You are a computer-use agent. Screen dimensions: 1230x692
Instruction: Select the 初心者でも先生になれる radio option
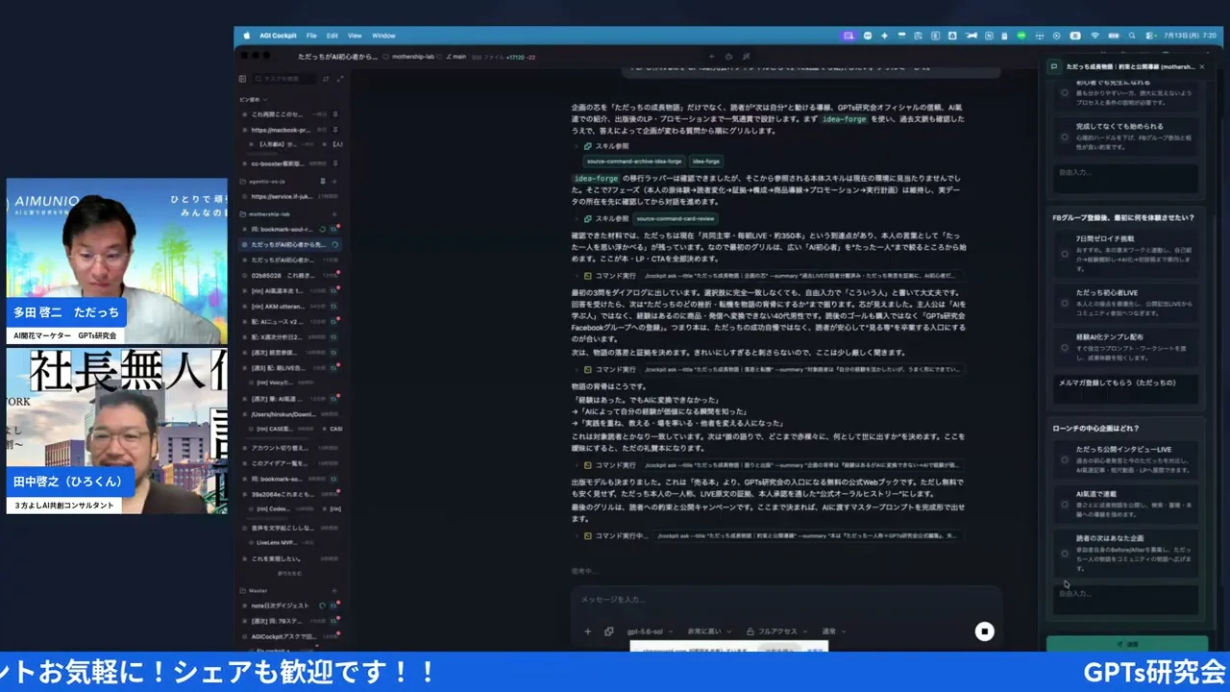pos(1064,93)
